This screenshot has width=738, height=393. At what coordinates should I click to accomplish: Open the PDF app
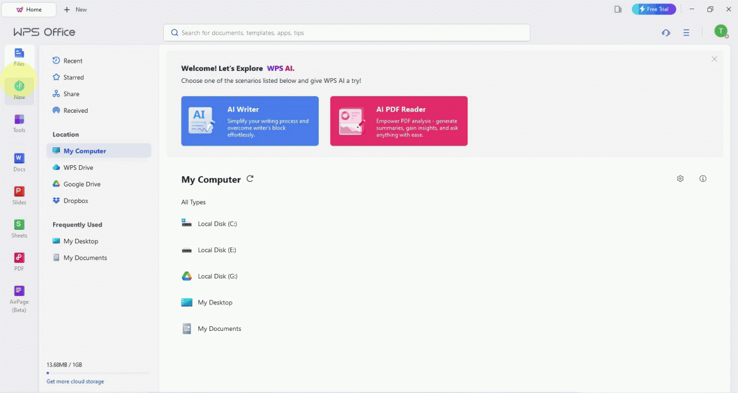click(x=19, y=261)
